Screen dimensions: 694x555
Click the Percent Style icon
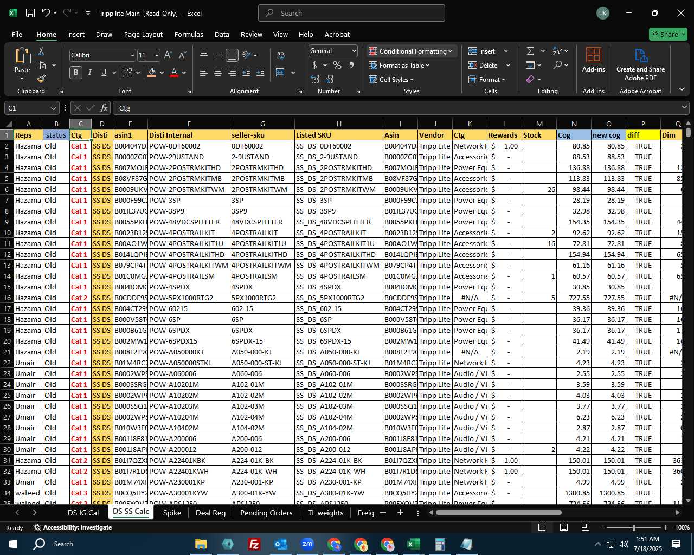point(337,65)
